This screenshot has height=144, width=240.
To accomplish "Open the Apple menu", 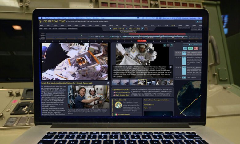I will 41,18.
